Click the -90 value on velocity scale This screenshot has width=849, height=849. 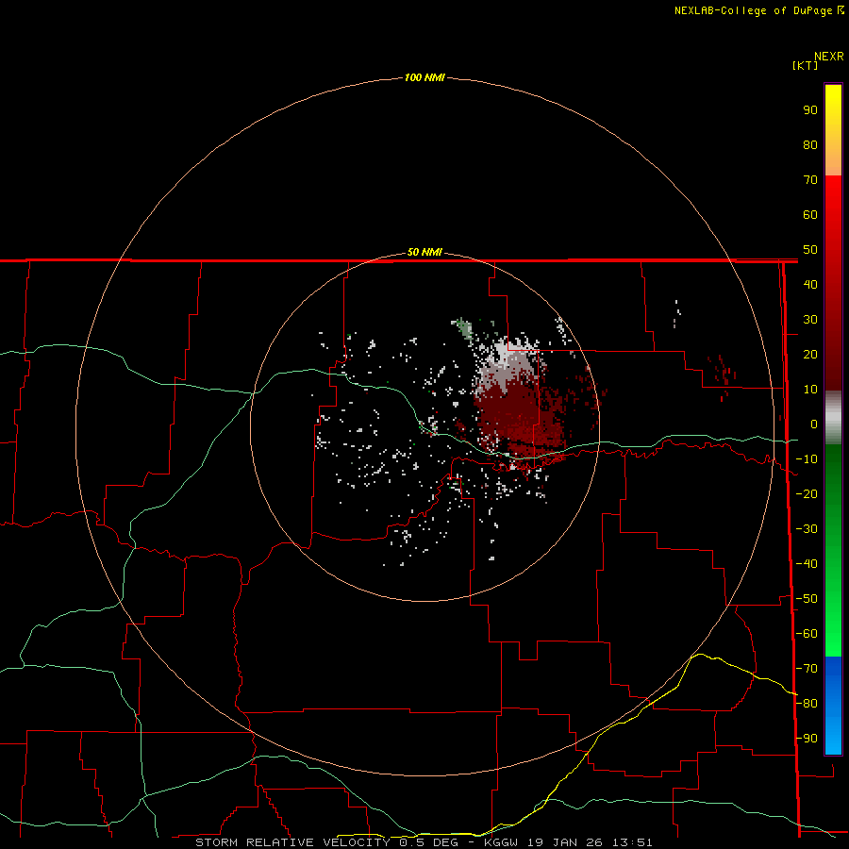click(807, 739)
